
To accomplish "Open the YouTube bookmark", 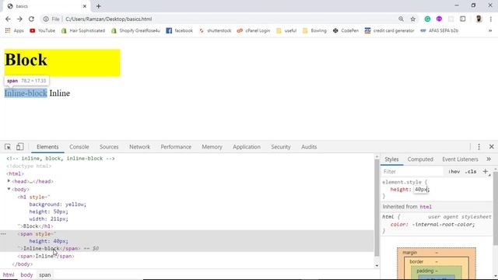I will point(42,30).
